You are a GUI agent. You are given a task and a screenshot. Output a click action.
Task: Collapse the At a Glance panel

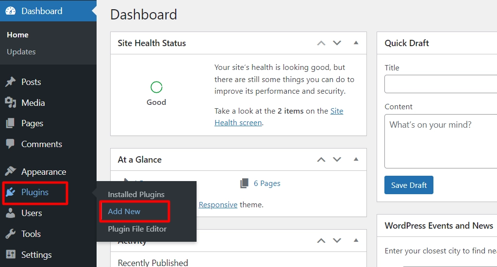356,159
